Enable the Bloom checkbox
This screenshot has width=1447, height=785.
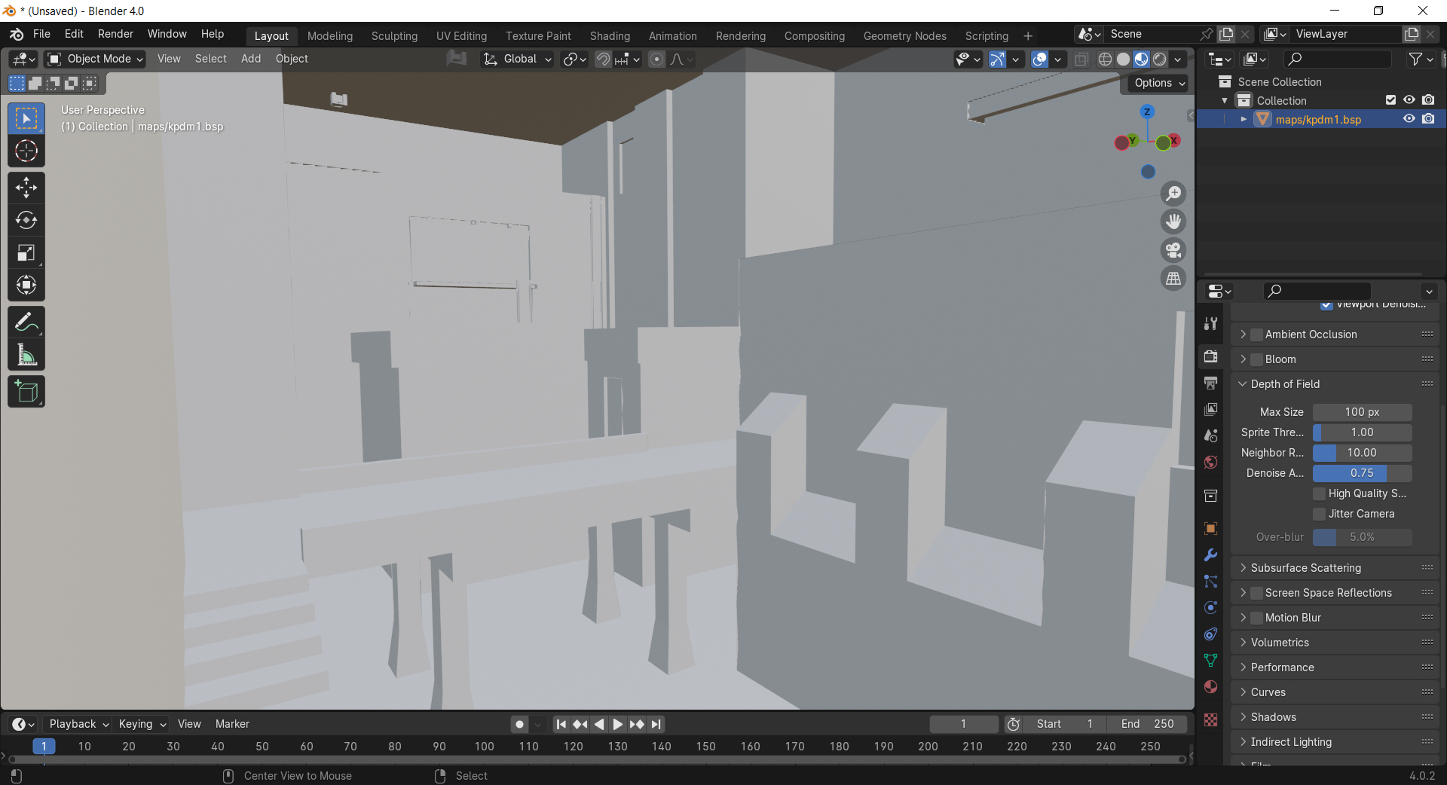pos(1256,359)
